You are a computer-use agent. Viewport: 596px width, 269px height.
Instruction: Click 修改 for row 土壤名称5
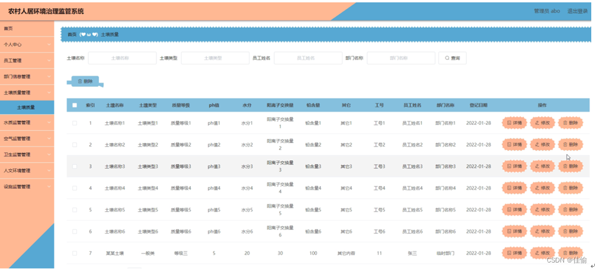click(x=543, y=210)
